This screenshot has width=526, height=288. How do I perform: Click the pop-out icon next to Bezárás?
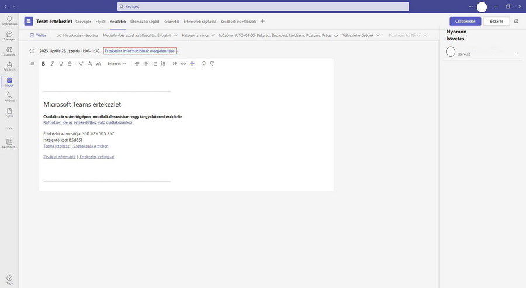pyautogui.click(x=516, y=21)
